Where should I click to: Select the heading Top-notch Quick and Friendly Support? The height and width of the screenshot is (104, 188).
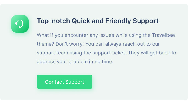98,21
